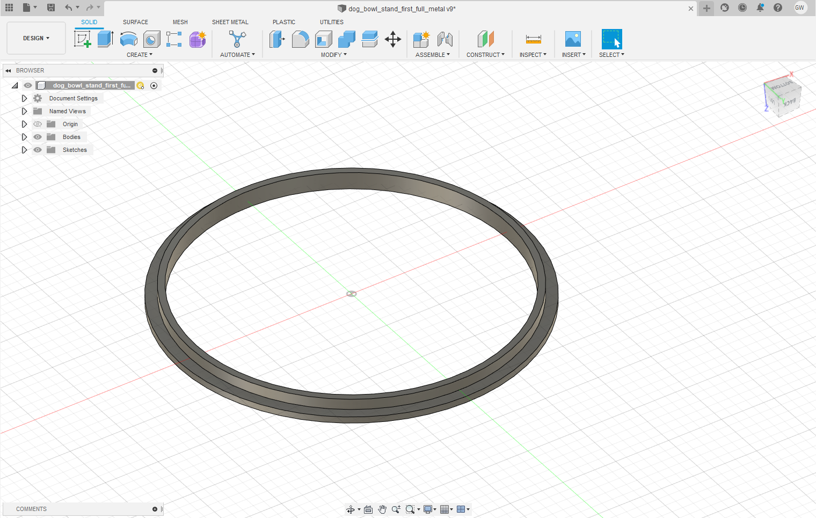Click the Measure tool icon
Screen dimensions: 816x518
click(x=533, y=39)
